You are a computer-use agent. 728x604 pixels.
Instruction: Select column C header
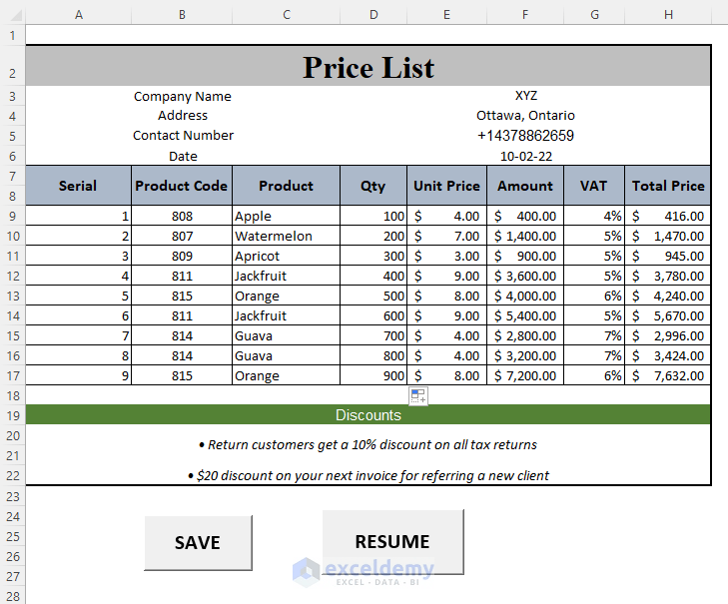(x=287, y=15)
